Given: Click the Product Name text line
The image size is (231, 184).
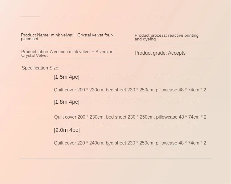Looking at the screenshot, I should pyautogui.click(x=67, y=37).
